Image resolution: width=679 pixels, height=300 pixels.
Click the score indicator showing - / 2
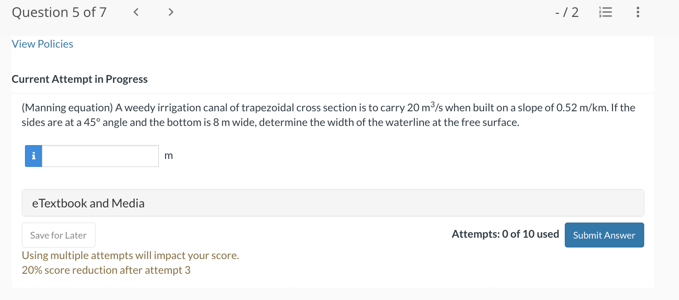567,12
